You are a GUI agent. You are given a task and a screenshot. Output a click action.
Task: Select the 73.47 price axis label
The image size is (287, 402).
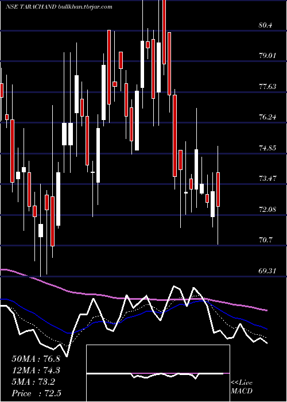tap(267, 179)
